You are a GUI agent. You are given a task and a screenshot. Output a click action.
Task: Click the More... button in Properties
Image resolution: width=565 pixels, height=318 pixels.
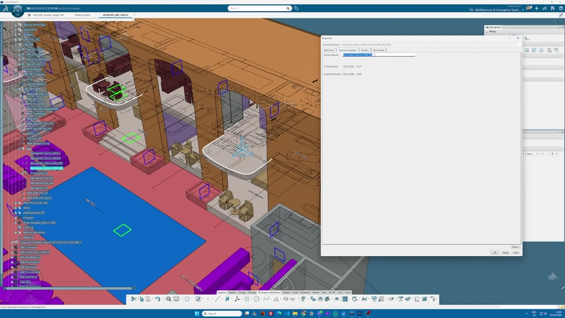[516, 247]
